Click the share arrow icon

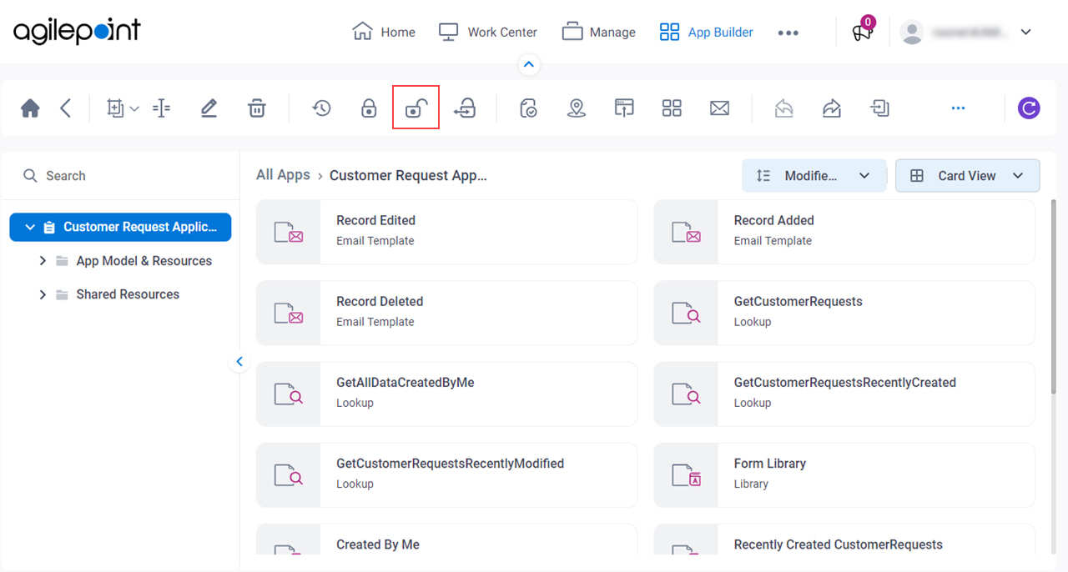[x=832, y=108]
